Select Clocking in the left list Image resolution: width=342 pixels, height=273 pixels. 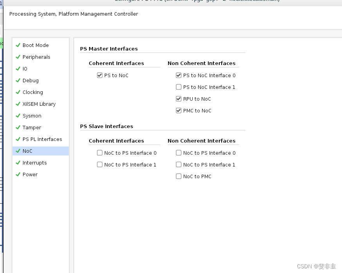click(33, 92)
